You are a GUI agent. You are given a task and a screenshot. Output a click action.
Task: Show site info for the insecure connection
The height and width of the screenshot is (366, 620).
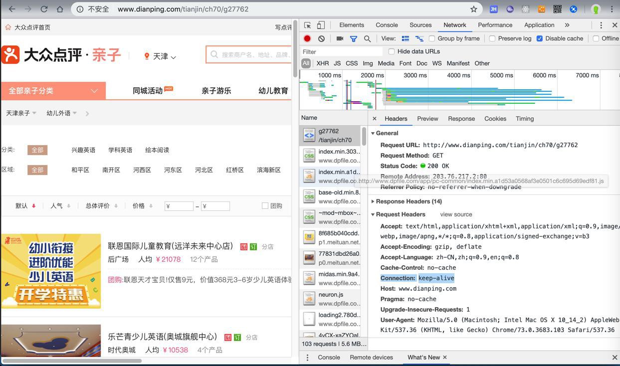tap(80, 9)
